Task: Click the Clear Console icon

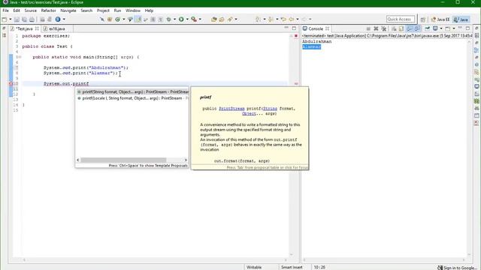Action: click(394, 28)
